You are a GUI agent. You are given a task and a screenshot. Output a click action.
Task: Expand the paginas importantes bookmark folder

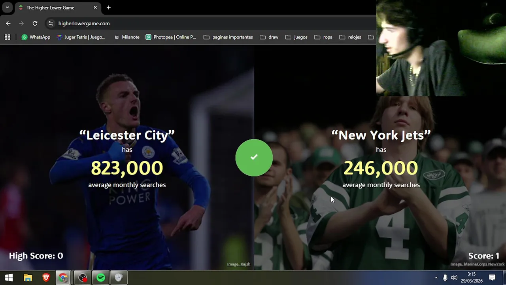228,37
